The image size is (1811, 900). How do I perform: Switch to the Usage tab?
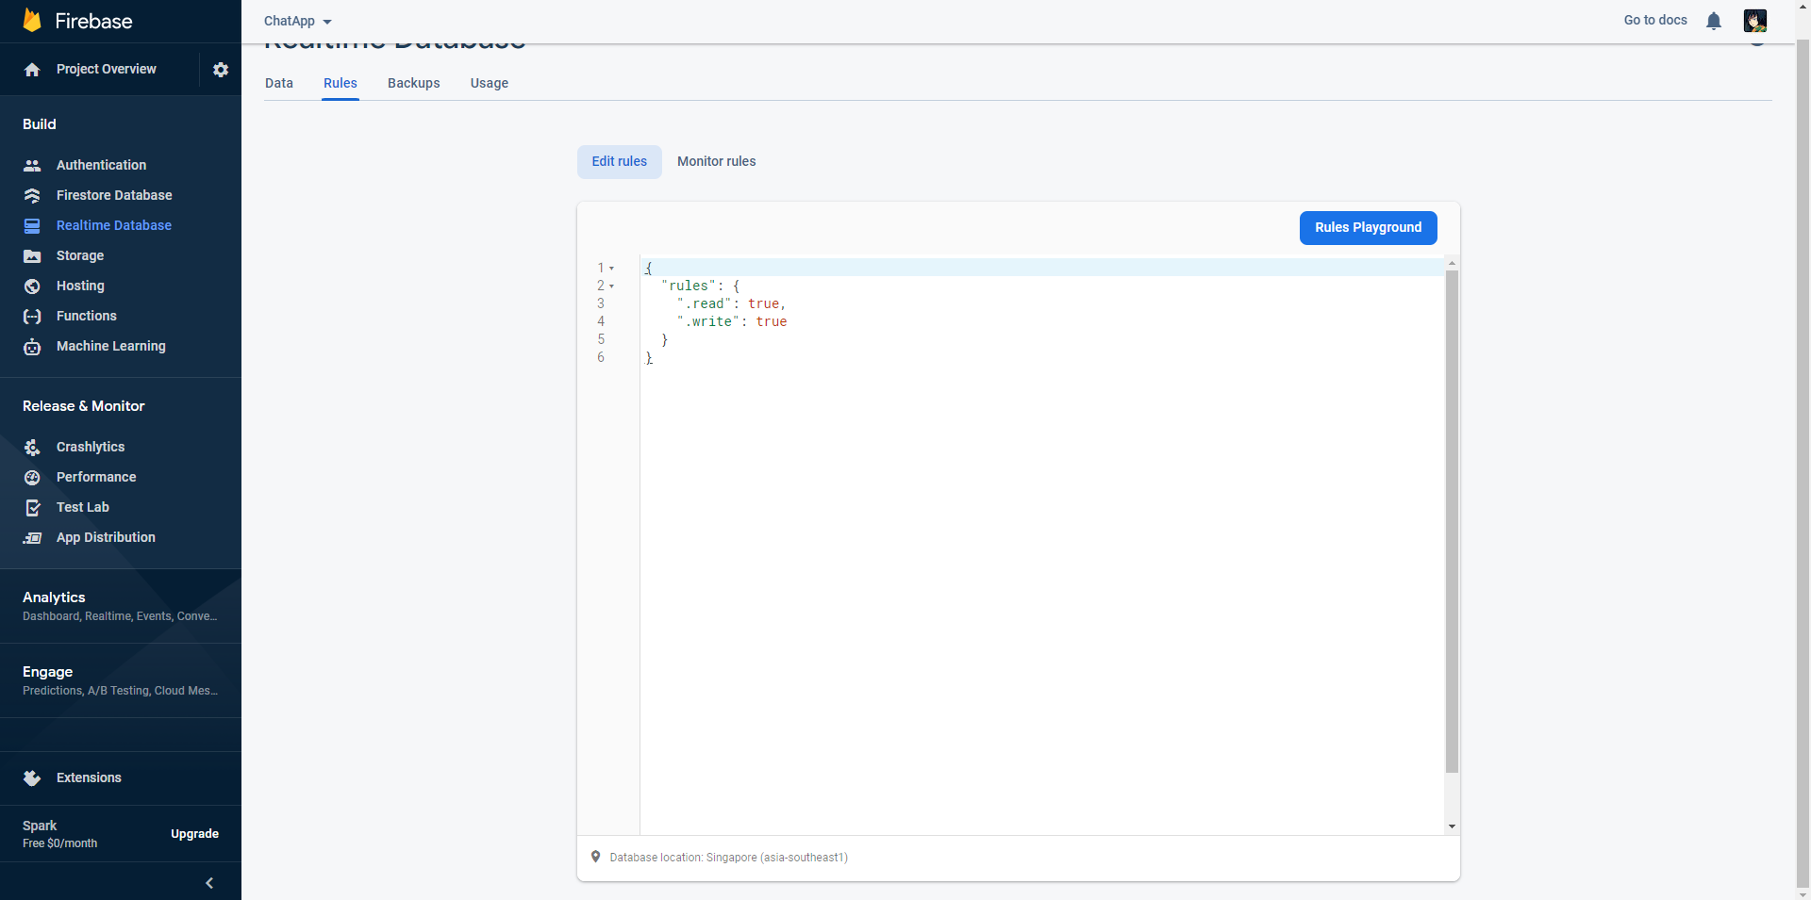tap(490, 83)
